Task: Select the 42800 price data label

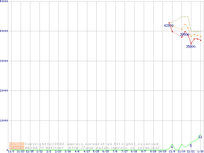Action: (x=169, y=25)
